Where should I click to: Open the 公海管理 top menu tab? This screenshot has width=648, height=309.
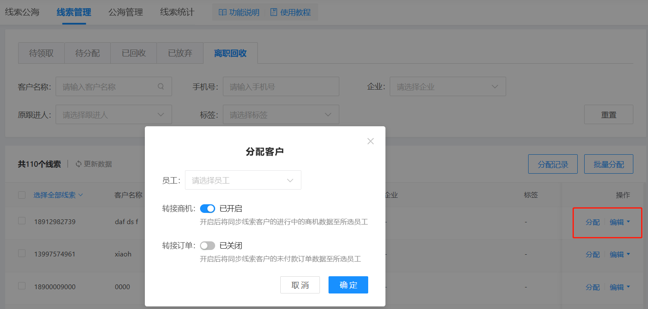pyautogui.click(x=125, y=12)
